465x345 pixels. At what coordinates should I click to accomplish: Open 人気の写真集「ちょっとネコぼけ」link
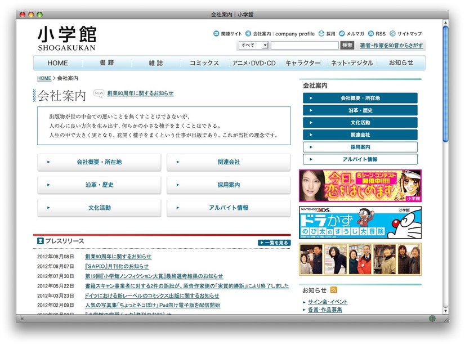(153, 305)
